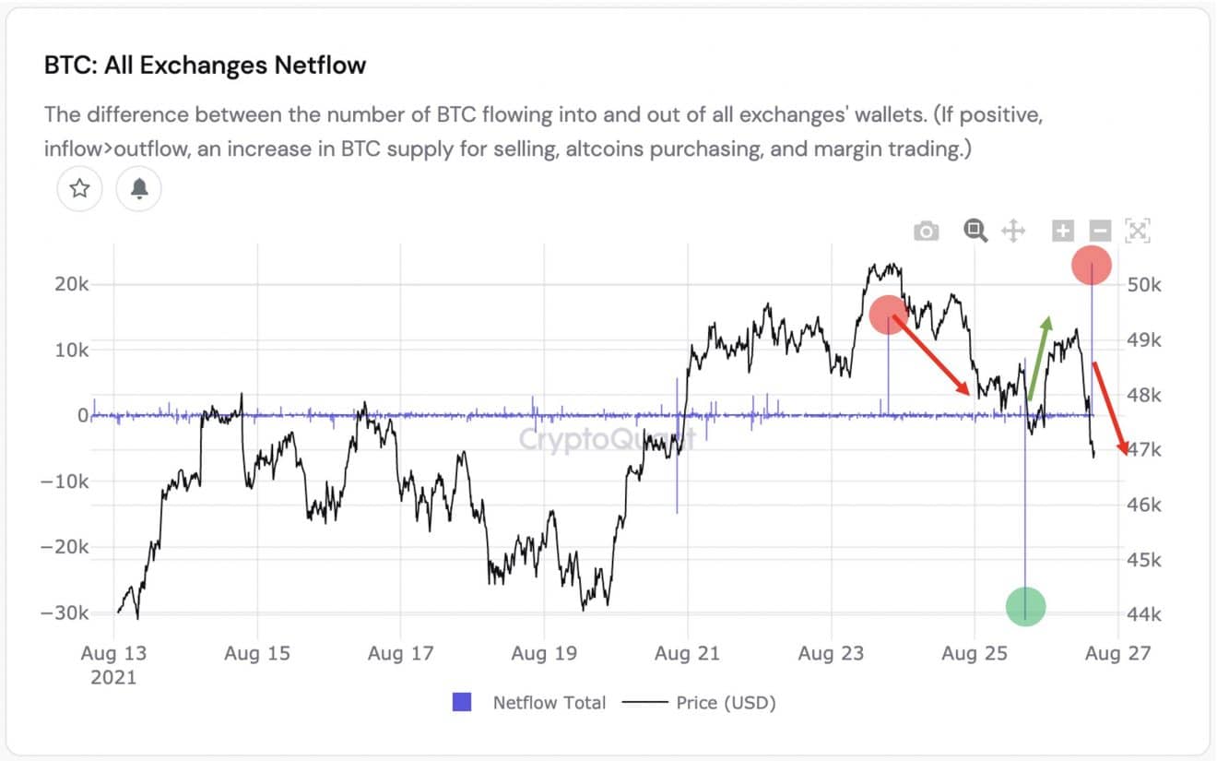Click the bell alert icon
The height and width of the screenshot is (761, 1217).
[139, 189]
